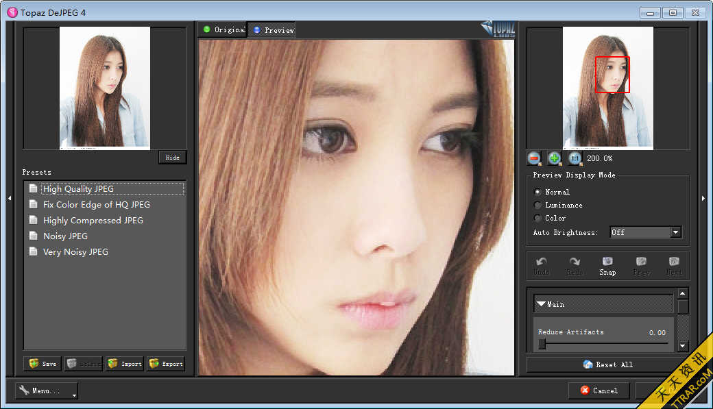
Task: Save the current preset
Action: click(42, 364)
